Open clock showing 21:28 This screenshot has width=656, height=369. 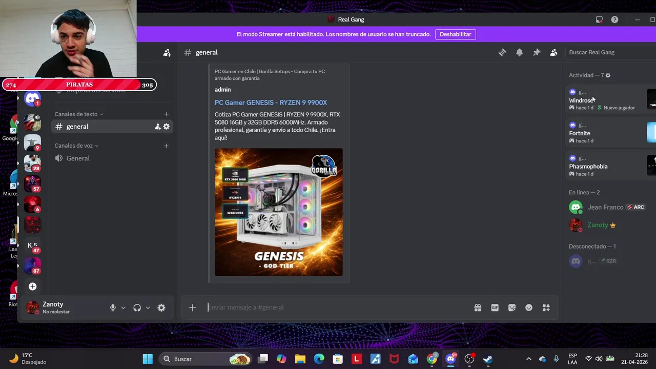[634, 359]
